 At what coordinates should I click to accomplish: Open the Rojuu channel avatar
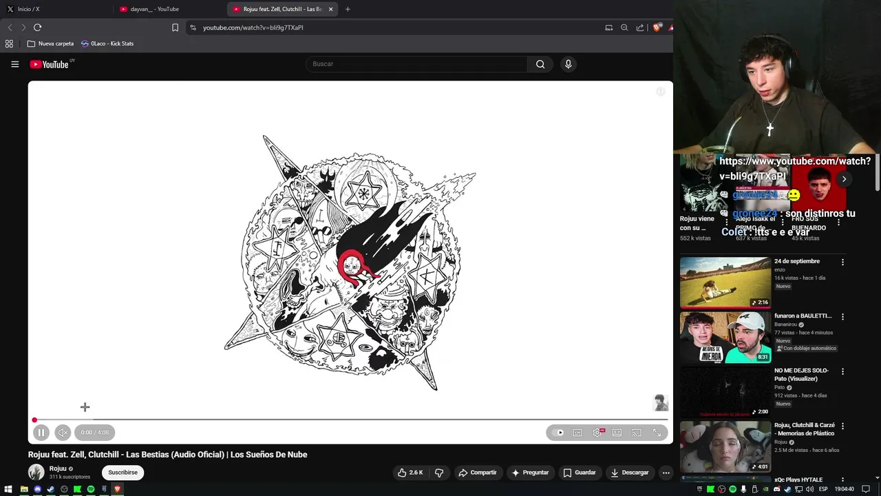click(36, 472)
